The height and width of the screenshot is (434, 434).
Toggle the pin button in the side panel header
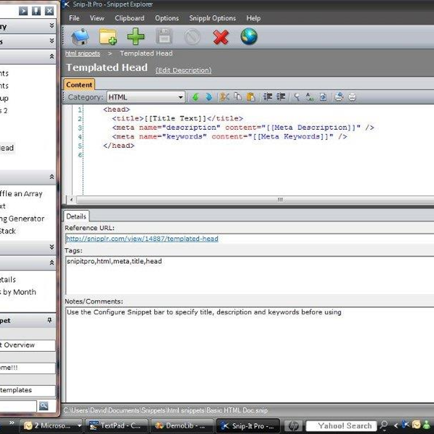point(36,11)
